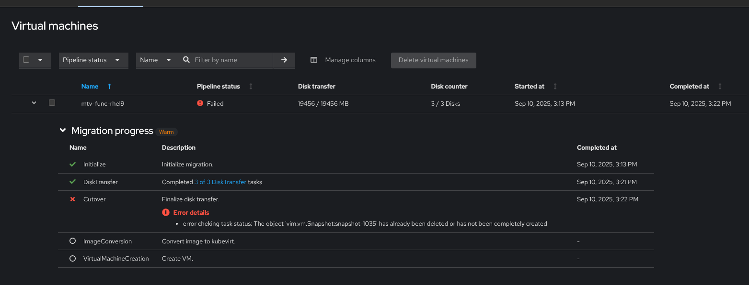Viewport: 749px width, 285px height.
Task: Click Started at sort icon
Action: click(555, 87)
